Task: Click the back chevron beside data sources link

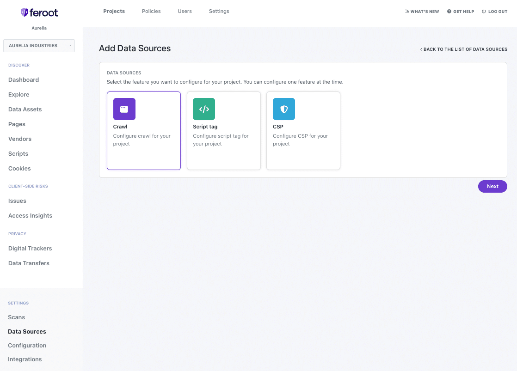Action: pos(421,49)
